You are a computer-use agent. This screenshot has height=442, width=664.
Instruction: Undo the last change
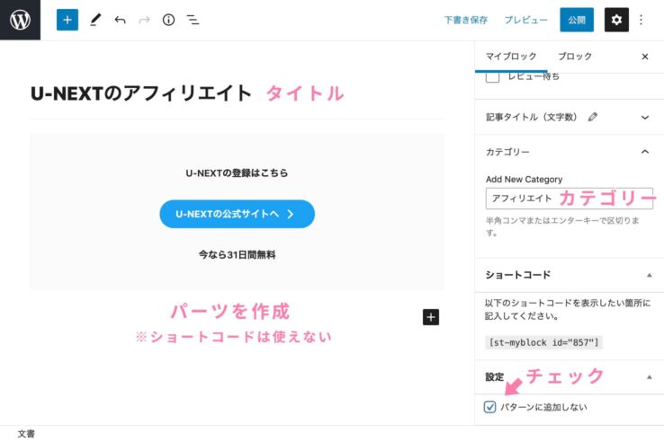click(121, 20)
